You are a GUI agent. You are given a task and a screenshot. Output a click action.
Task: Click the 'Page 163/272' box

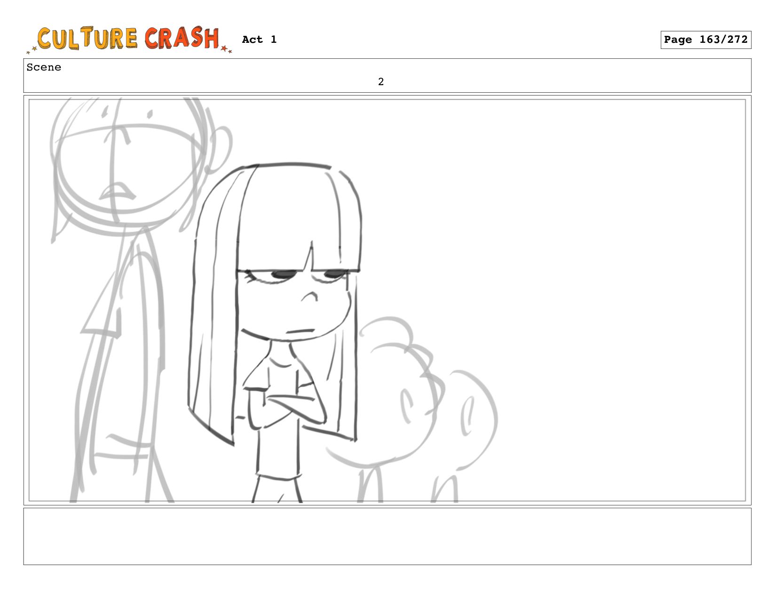[x=705, y=40]
